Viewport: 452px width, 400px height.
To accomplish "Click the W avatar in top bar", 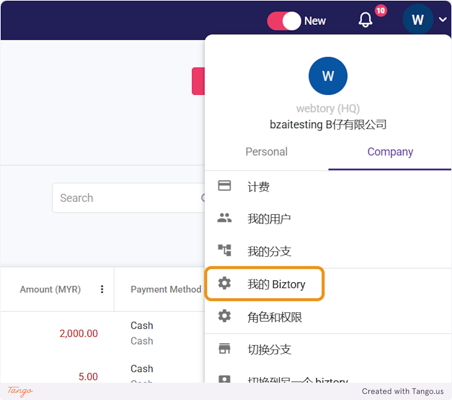I will pos(418,20).
